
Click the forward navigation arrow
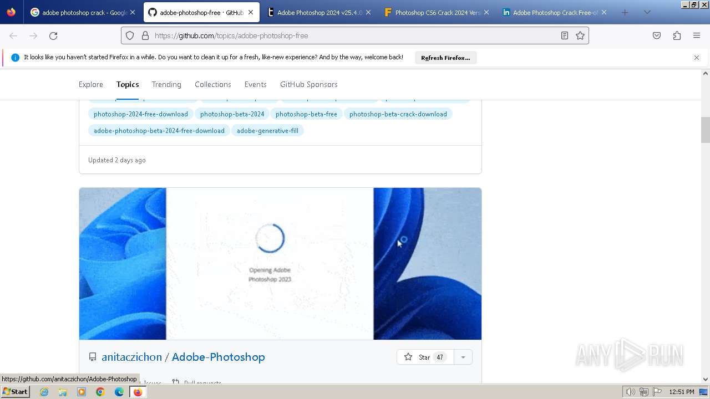click(x=33, y=35)
